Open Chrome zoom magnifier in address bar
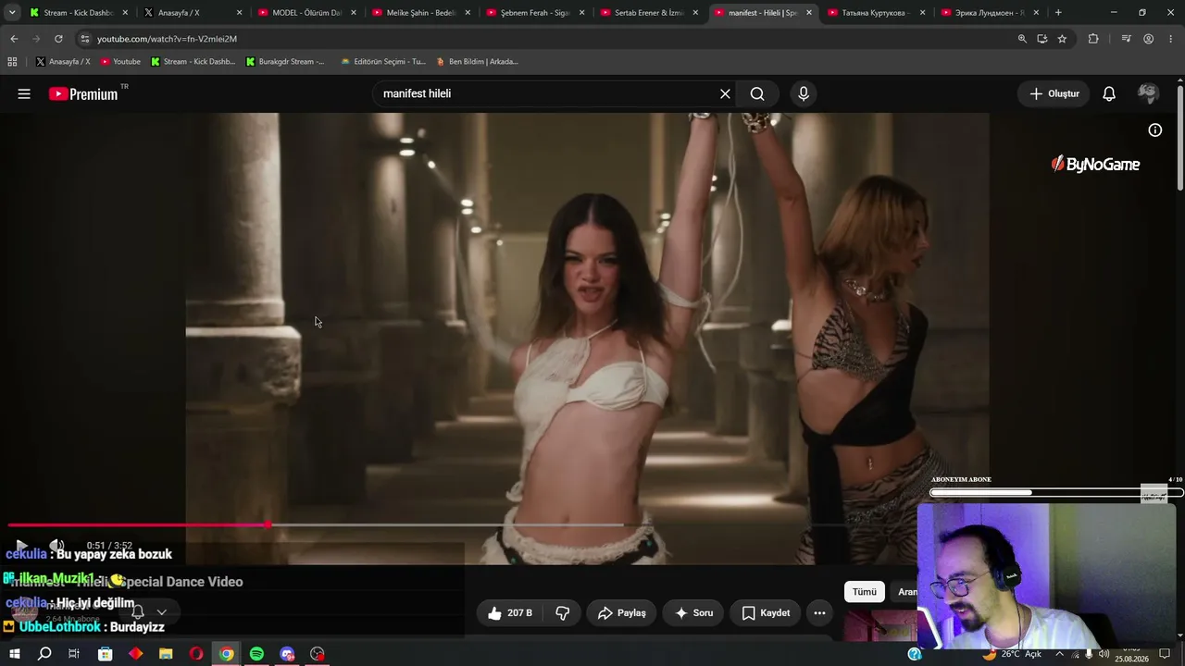This screenshot has width=1185, height=666. tap(1022, 39)
